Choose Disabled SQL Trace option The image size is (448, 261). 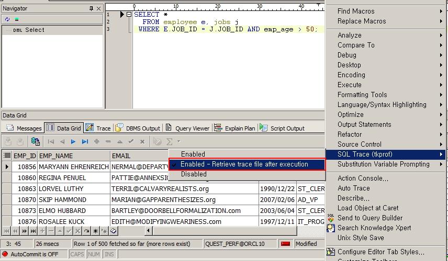tap(194, 174)
